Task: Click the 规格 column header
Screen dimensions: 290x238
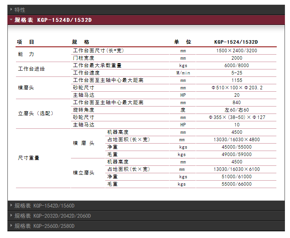Action: 80,42
